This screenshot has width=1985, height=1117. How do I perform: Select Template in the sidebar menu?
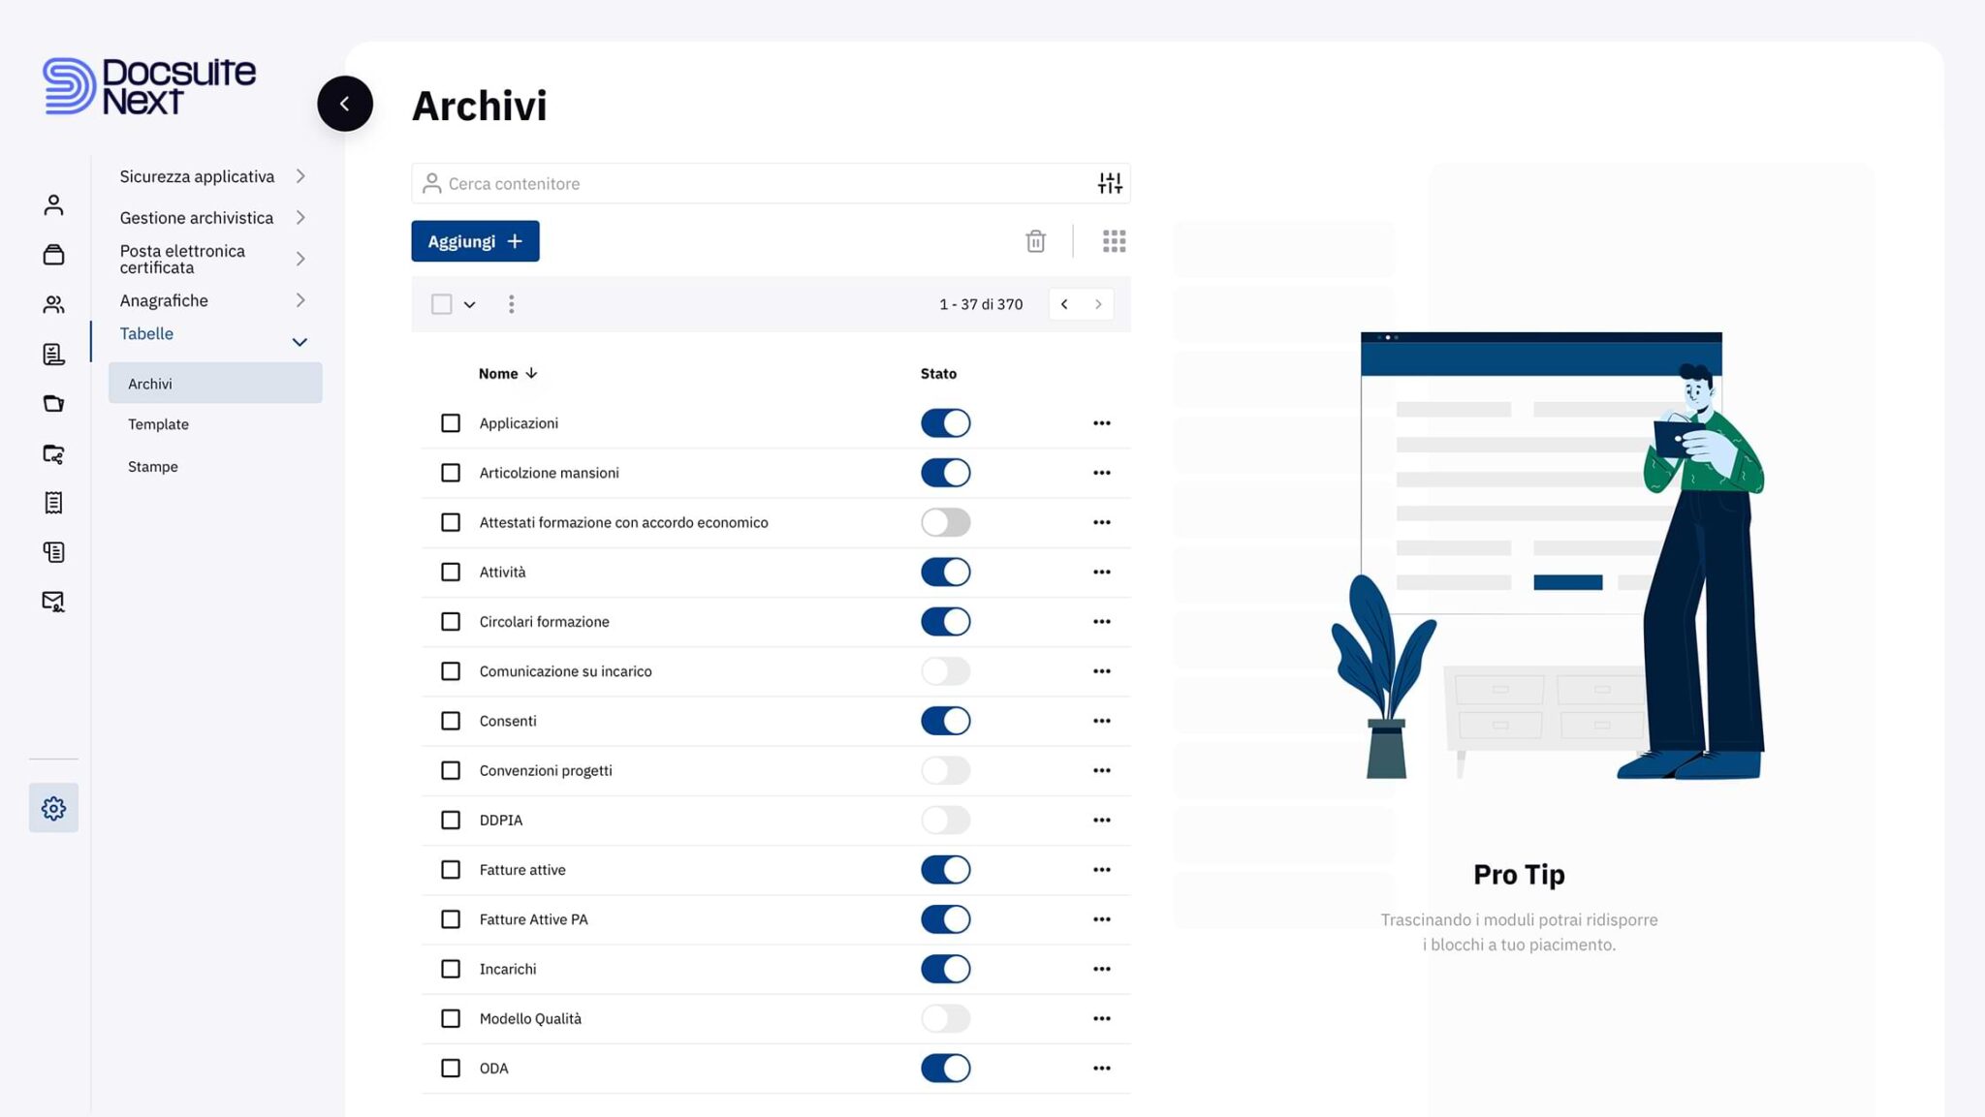click(x=158, y=423)
